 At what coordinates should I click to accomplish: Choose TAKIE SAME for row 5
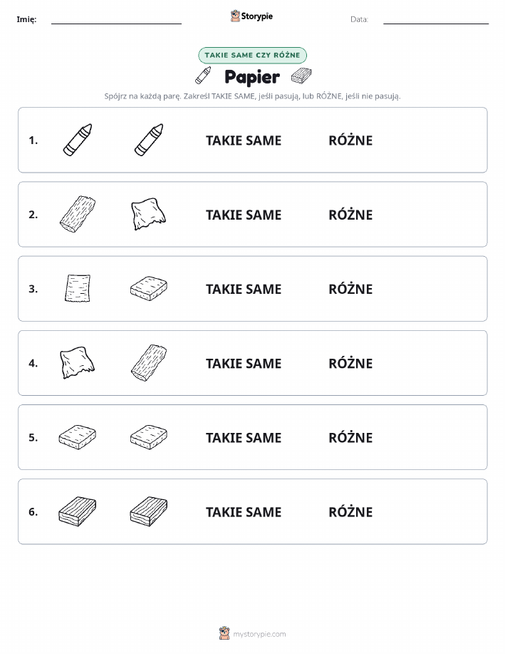point(244,438)
